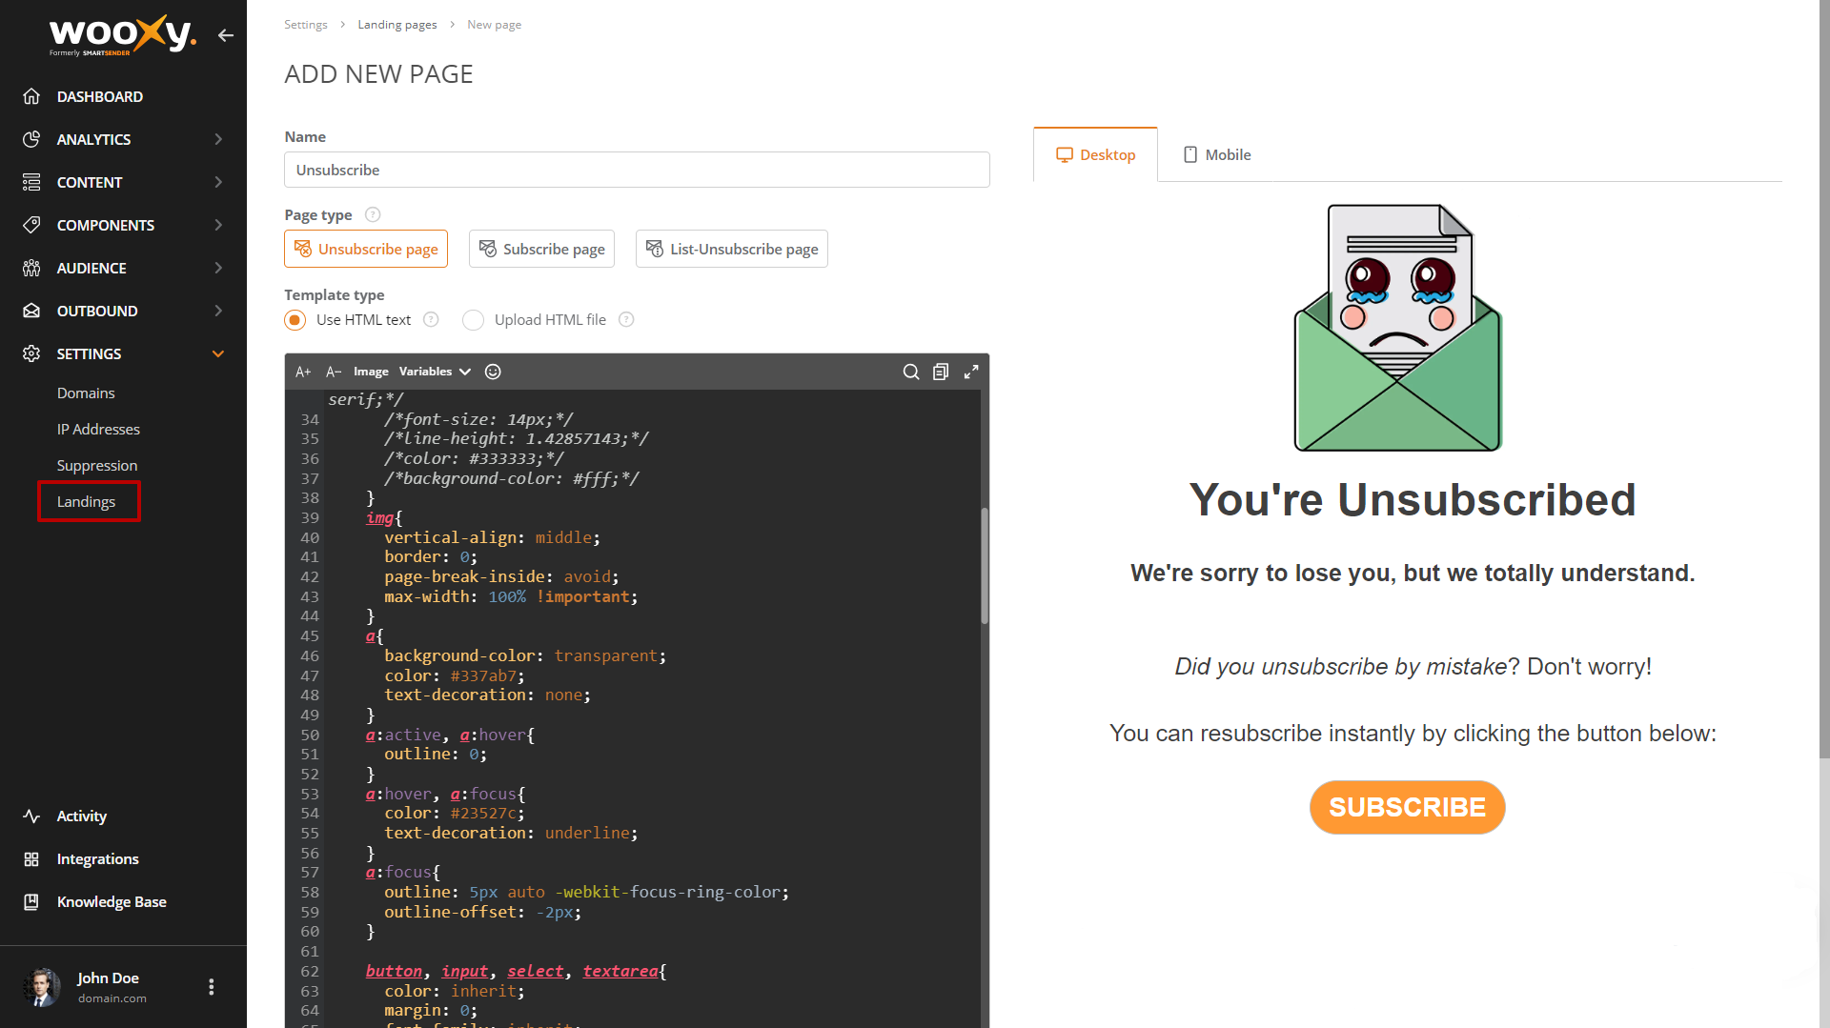1830x1028 pixels.
Task: Click inside the Name input field
Action: (637, 170)
